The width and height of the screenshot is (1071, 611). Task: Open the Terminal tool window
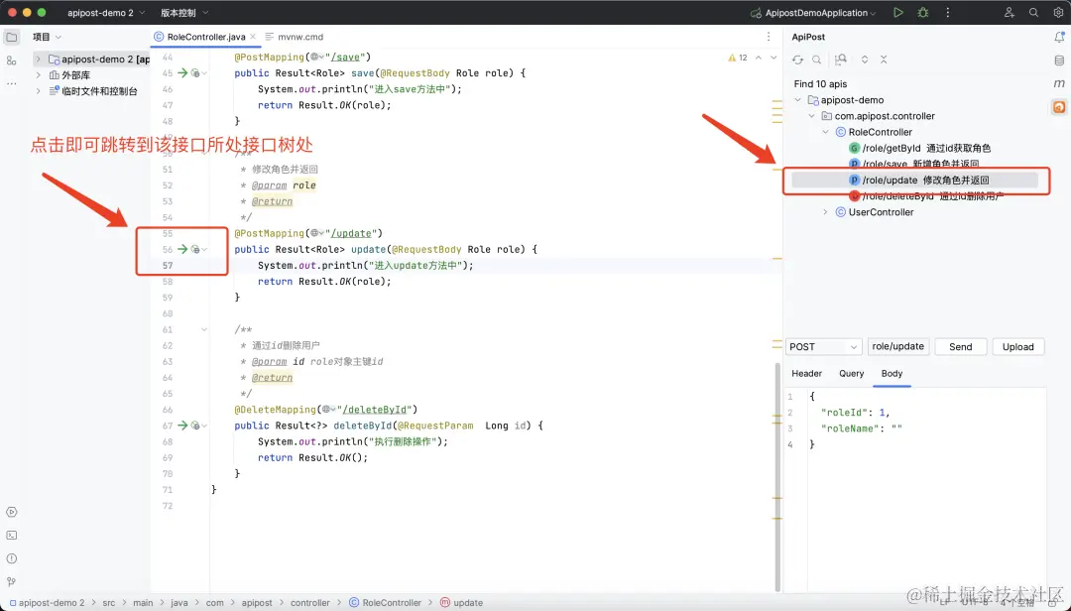point(12,536)
